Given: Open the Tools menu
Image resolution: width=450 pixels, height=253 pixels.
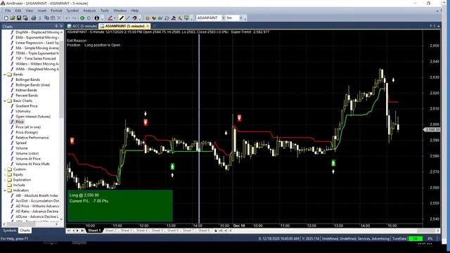Looking at the screenshot, I should pos(105,11).
